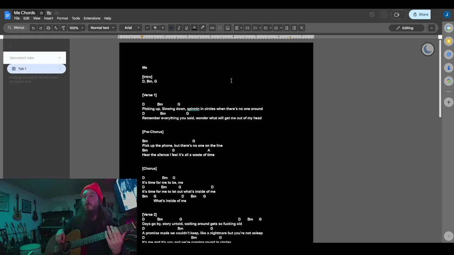Image resolution: width=454 pixels, height=255 pixels.
Task: Open the 100% zoom dropdown
Action: pos(76,28)
